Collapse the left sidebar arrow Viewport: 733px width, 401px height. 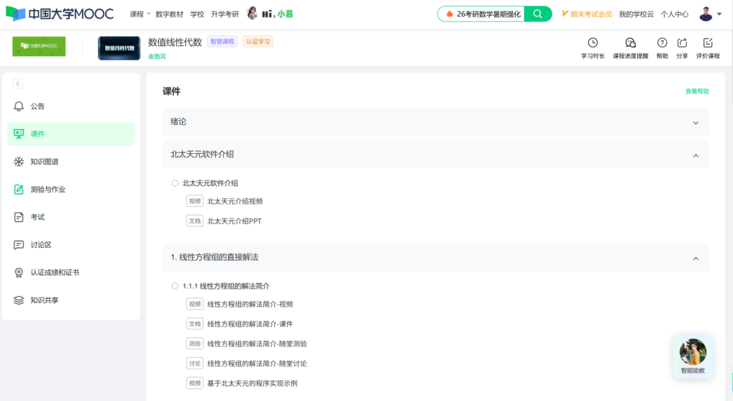click(x=18, y=83)
